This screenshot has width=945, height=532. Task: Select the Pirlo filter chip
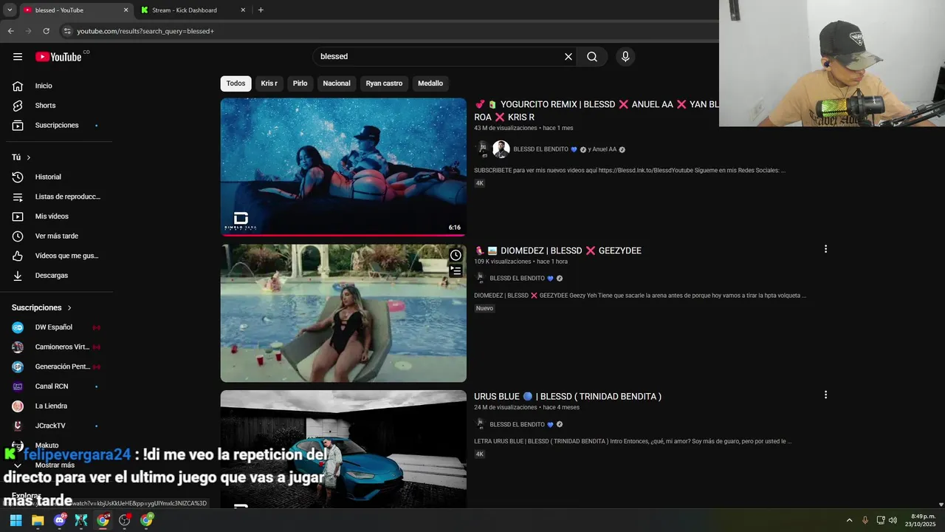click(x=300, y=83)
